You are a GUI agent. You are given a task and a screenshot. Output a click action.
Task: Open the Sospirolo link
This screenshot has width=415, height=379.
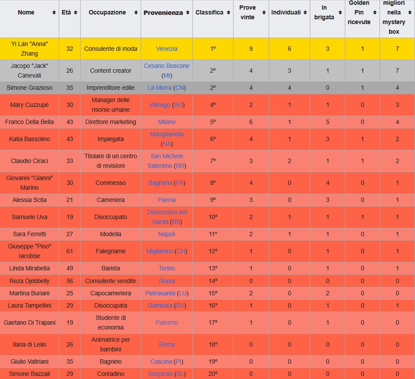160,374
